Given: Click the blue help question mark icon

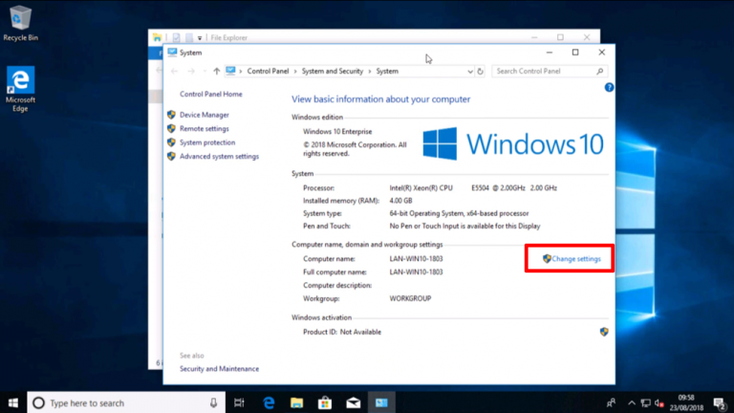Looking at the screenshot, I should (609, 88).
